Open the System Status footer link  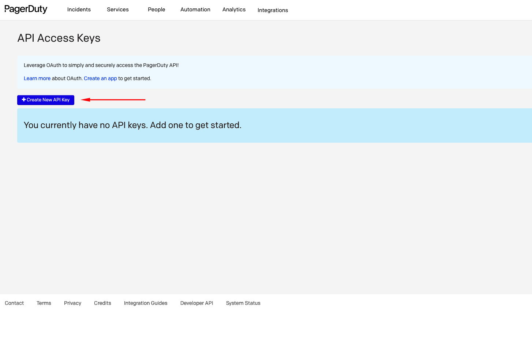[x=243, y=303]
